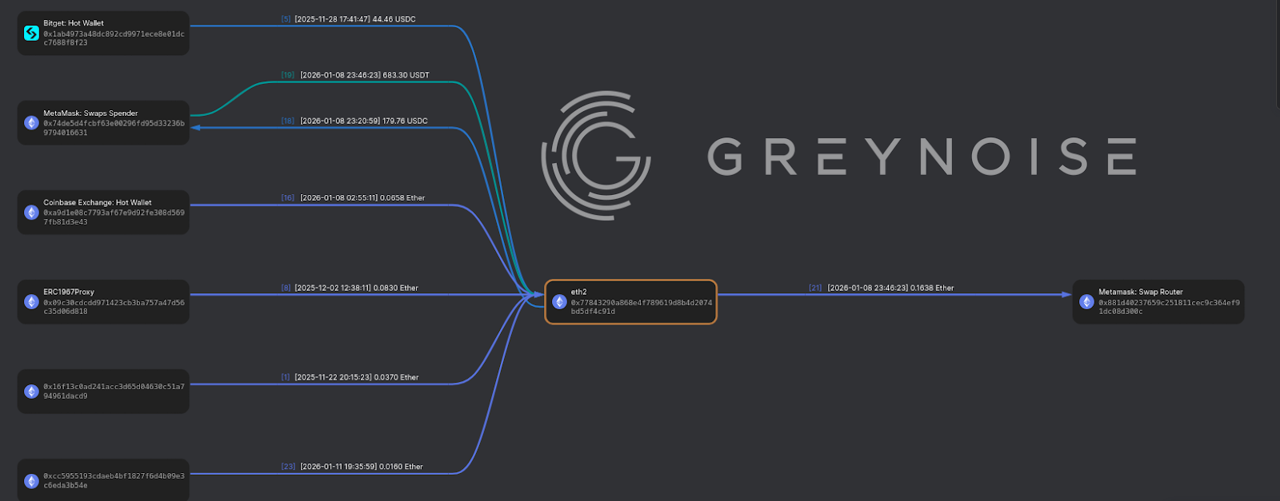Click the Bitget logo on the Hot Wallet node
The height and width of the screenshot is (501, 1280).
tap(31, 33)
